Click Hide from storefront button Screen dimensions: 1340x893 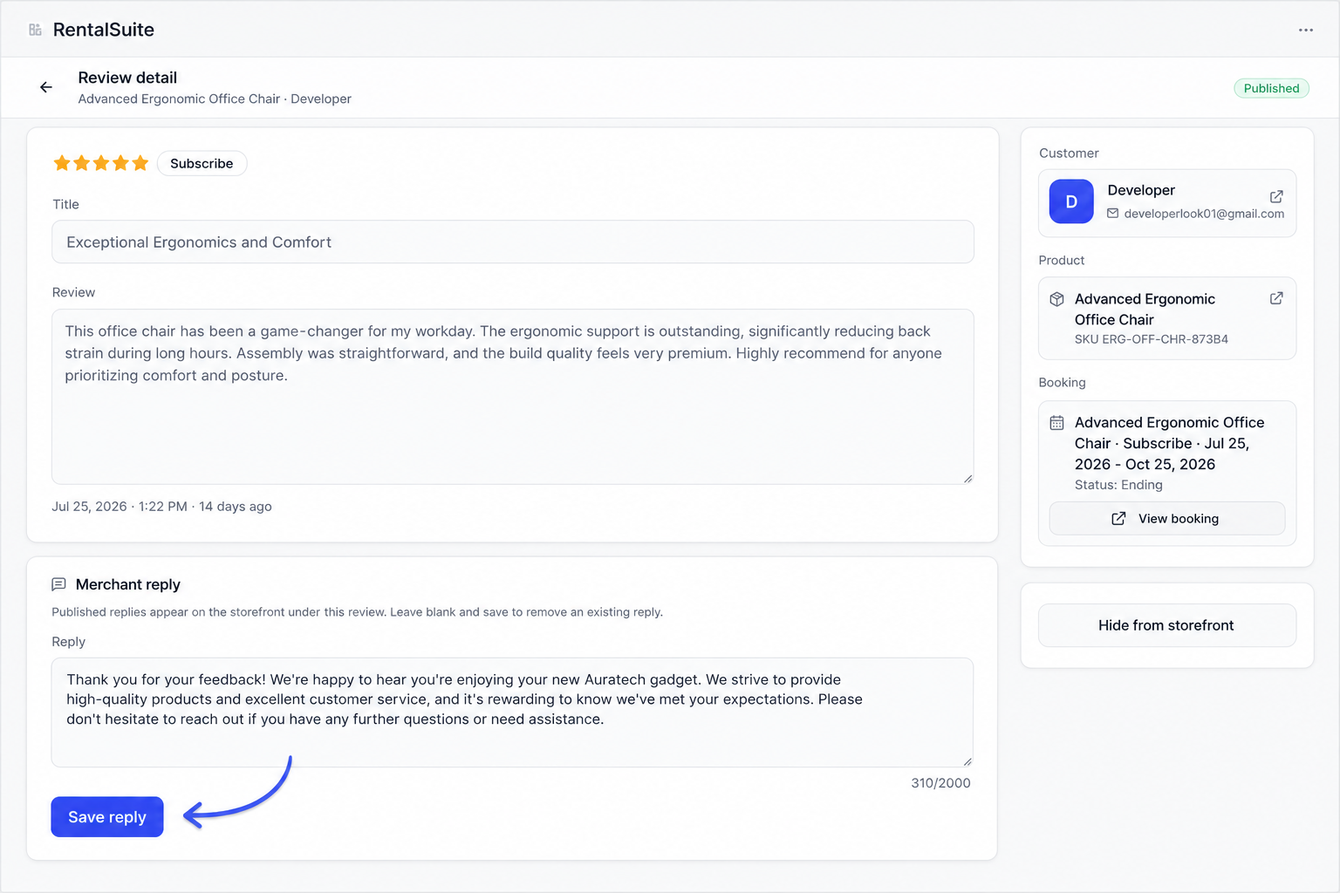click(x=1167, y=625)
